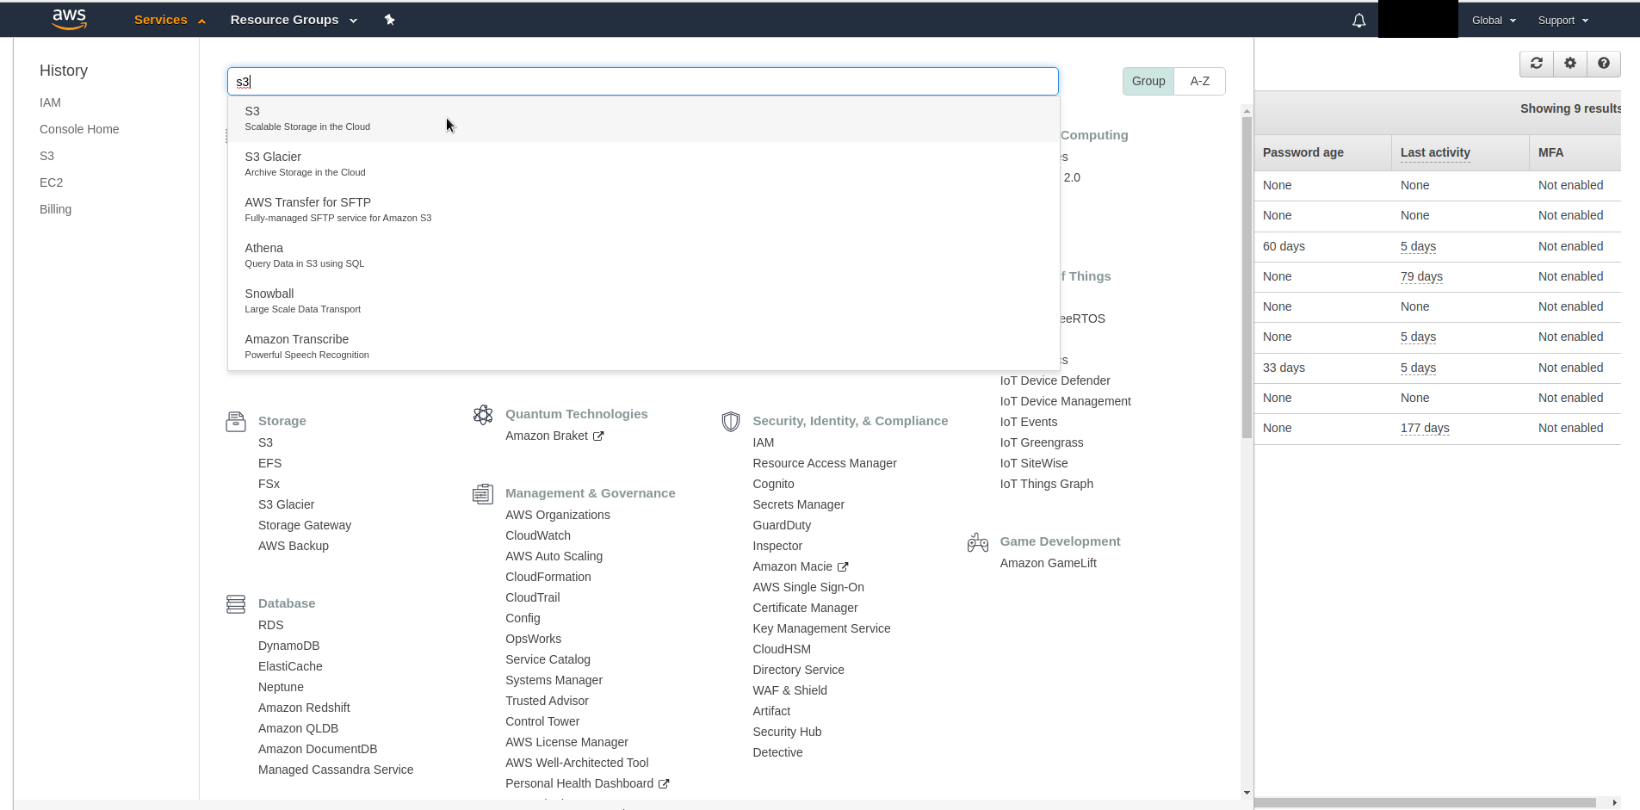Open CloudWatch service
Image resolution: width=1640 pixels, height=810 pixels.
click(x=538, y=535)
